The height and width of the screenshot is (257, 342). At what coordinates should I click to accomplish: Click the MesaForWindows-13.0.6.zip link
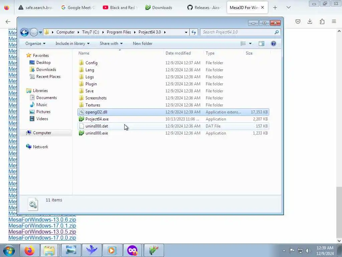pos(42,220)
